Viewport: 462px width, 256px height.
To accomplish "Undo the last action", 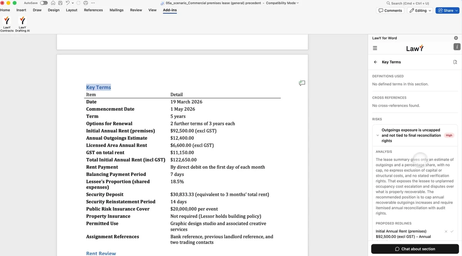I will point(67,3).
